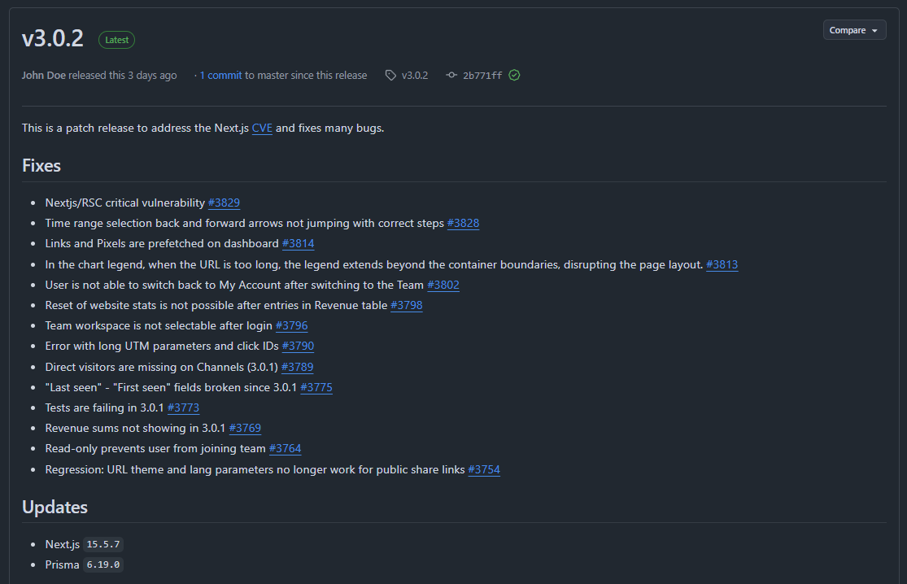Visit issue #3775 link
This screenshot has height=584, width=907.
[316, 387]
